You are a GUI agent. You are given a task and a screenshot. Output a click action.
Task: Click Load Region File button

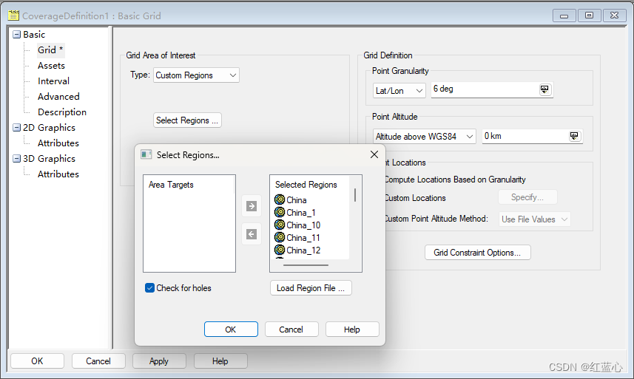[x=311, y=288]
